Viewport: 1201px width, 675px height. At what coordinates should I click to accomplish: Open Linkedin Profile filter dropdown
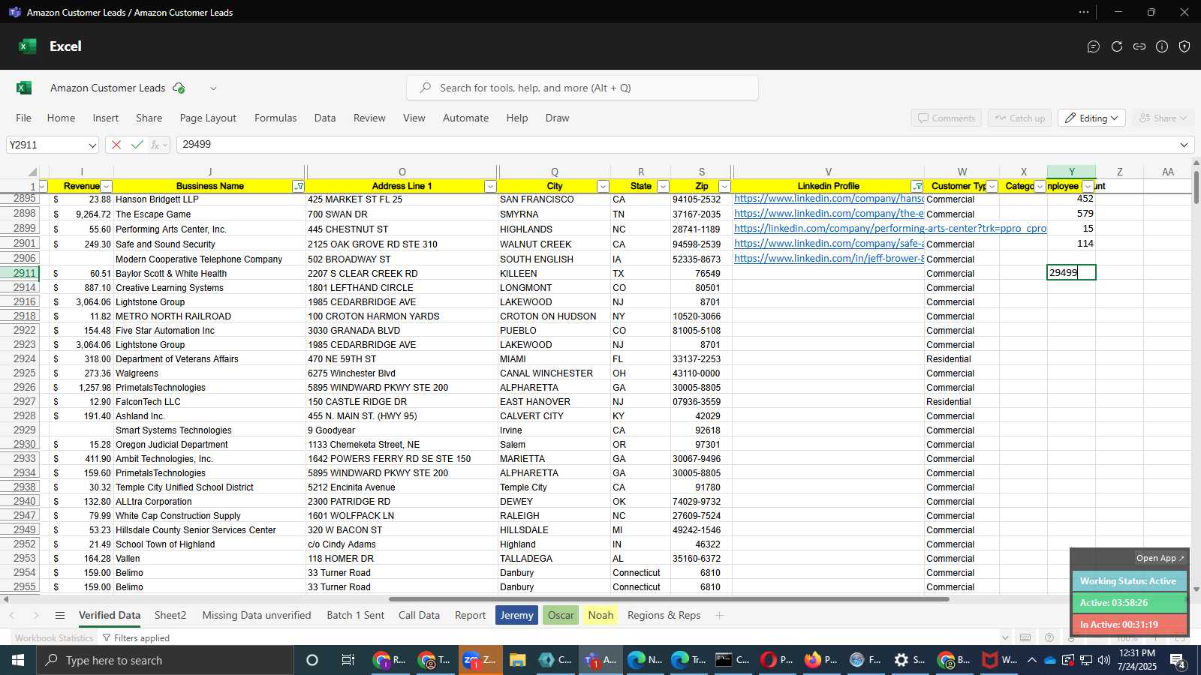pos(917,186)
